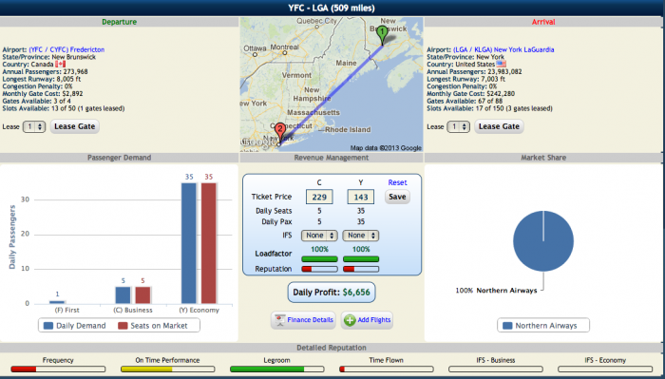Click the green plus Add Flights icon
This screenshot has height=379, width=665.
pyautogui.click(x=350, y=320)
